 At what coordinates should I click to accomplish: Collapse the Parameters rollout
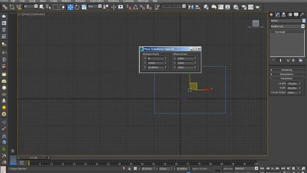[x=287, y=78]
